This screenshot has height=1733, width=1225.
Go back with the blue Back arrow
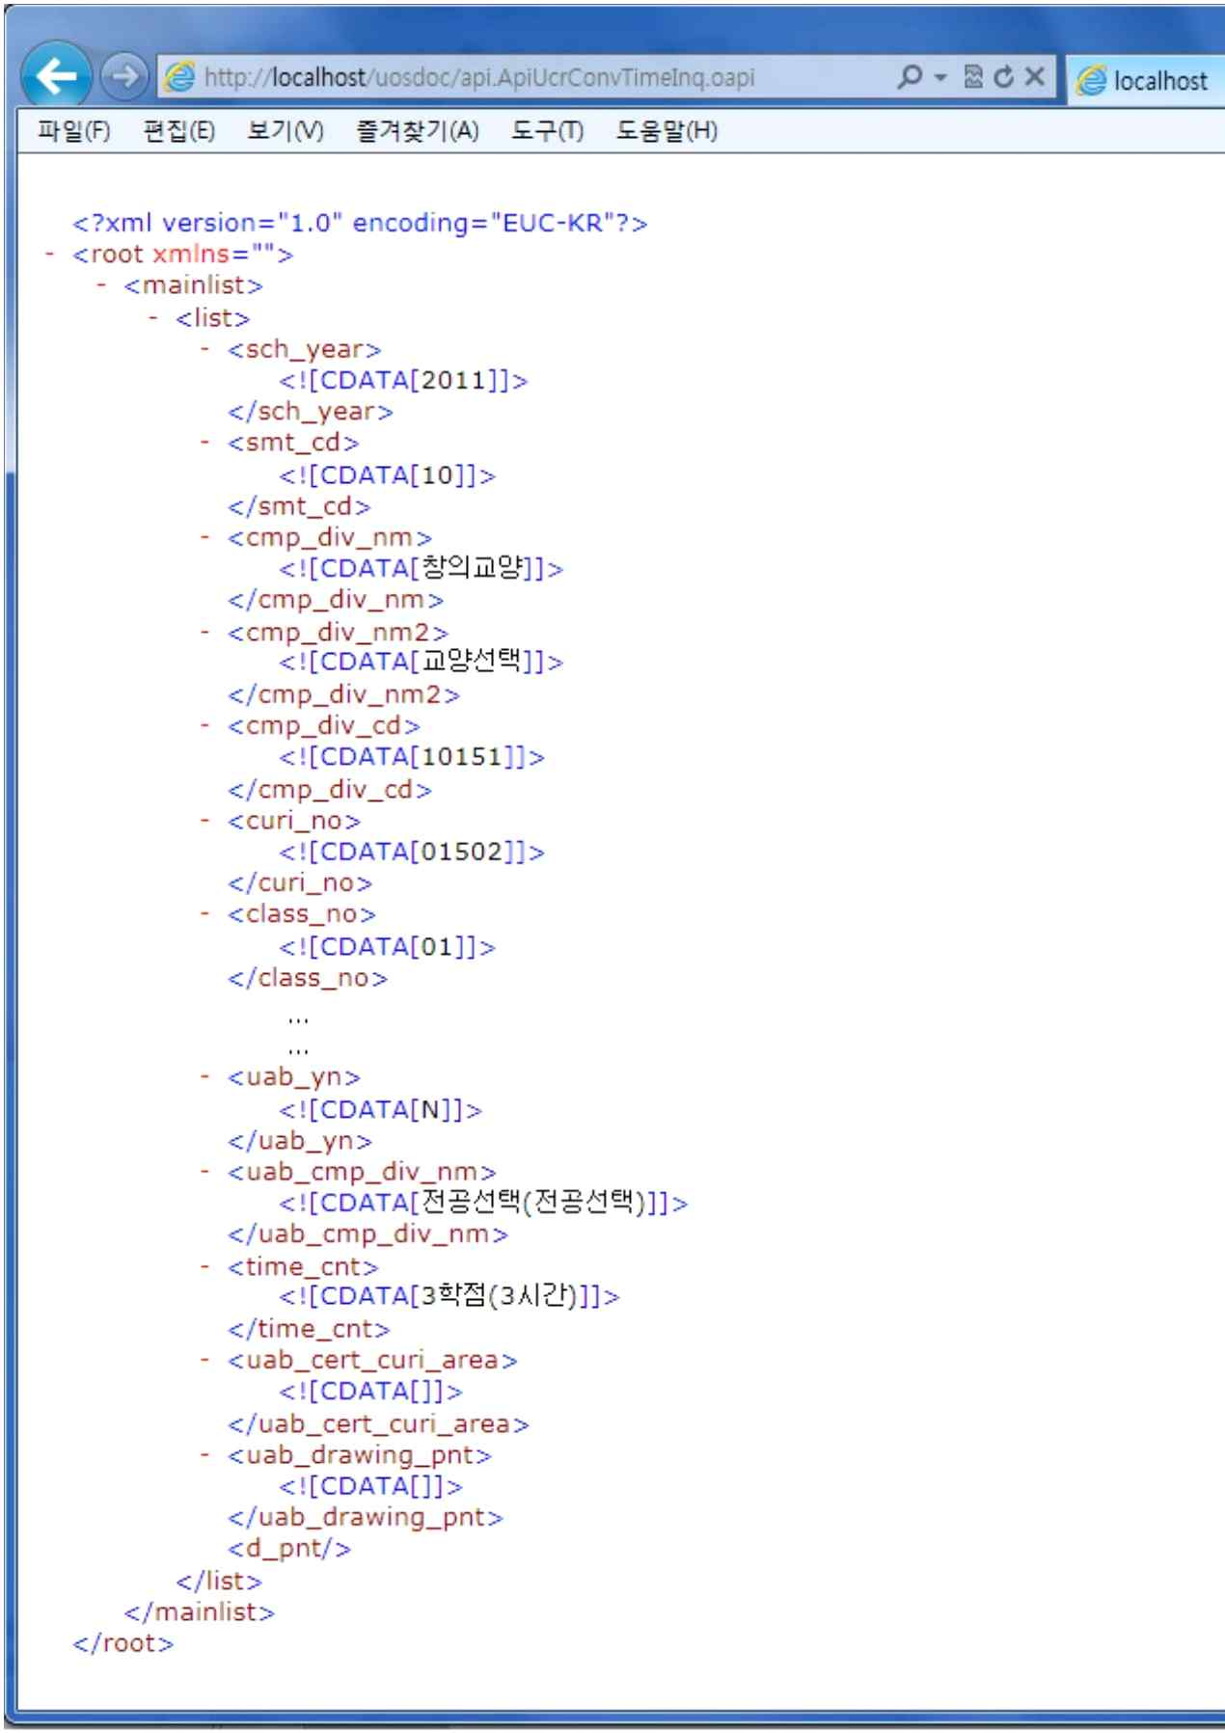55,74
